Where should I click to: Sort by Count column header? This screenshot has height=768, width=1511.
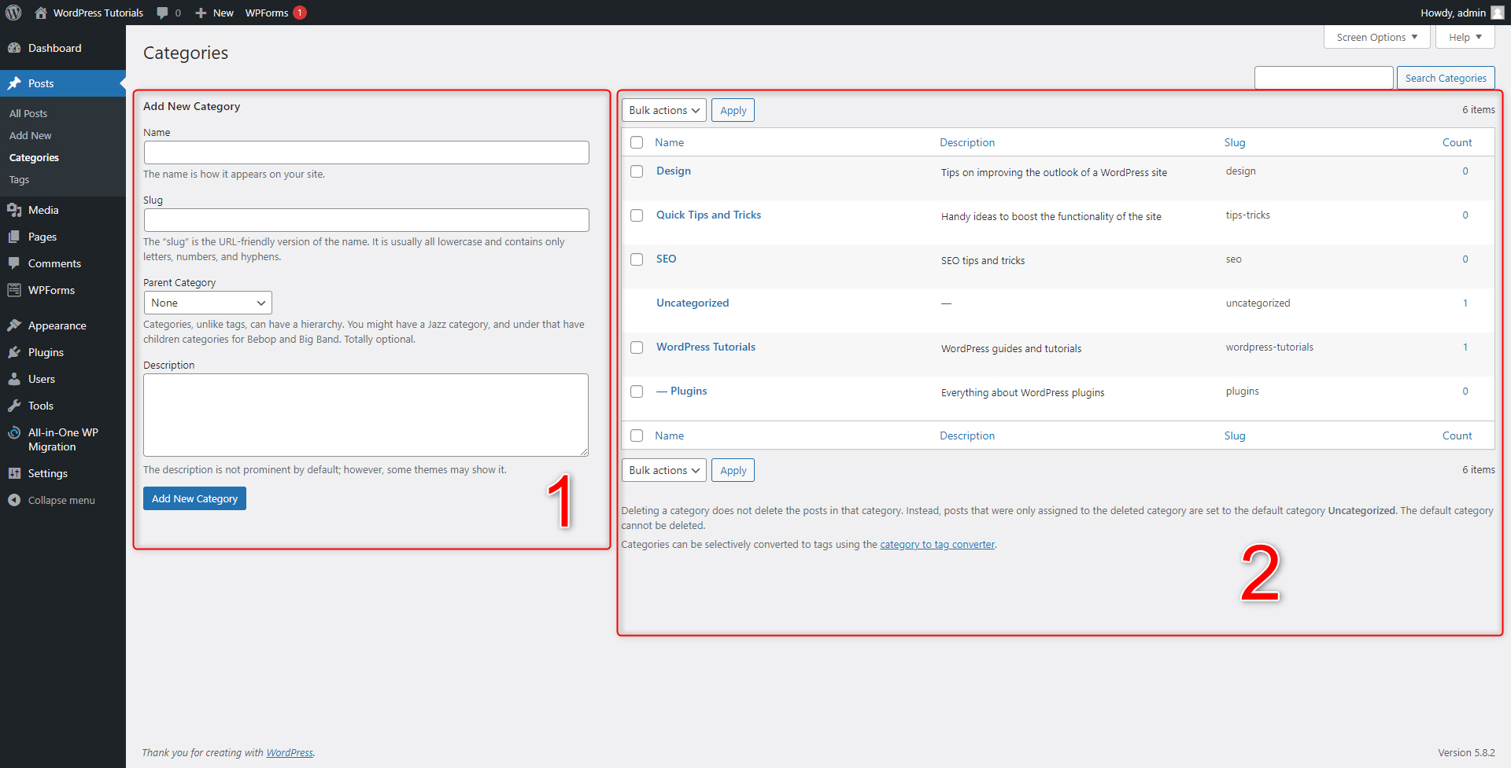pos(1457,142)
